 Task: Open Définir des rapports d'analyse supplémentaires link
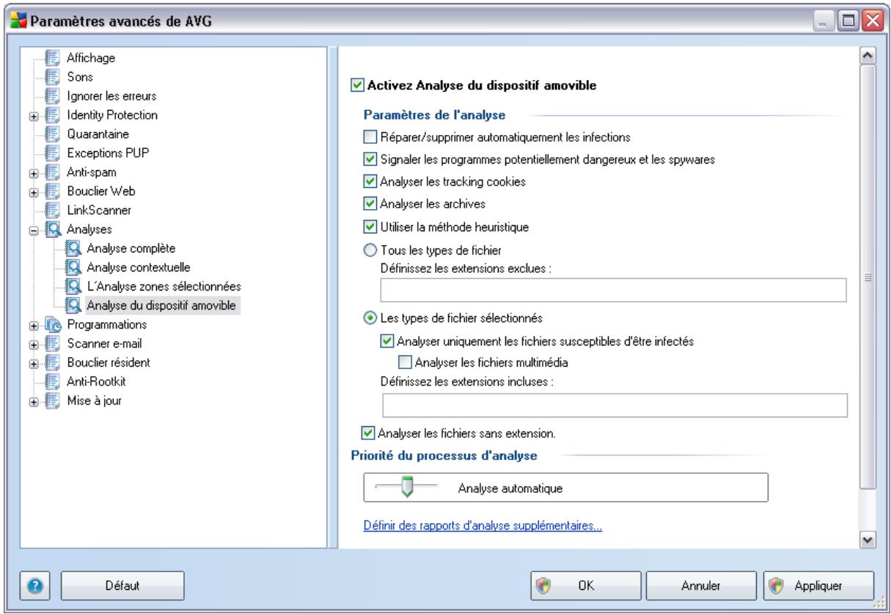(483, 526)
